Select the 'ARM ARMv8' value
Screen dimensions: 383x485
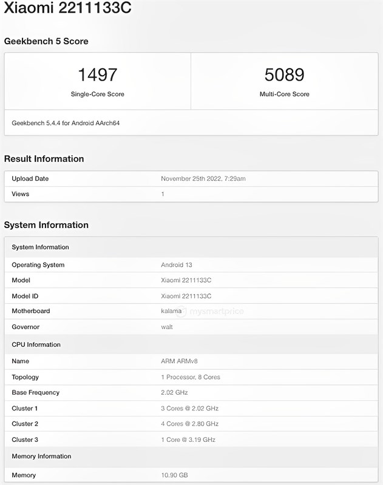click(179, 361)
